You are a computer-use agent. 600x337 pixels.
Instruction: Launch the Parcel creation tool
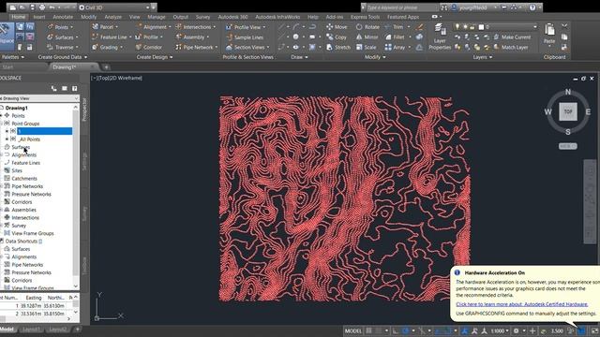point(105,27)
